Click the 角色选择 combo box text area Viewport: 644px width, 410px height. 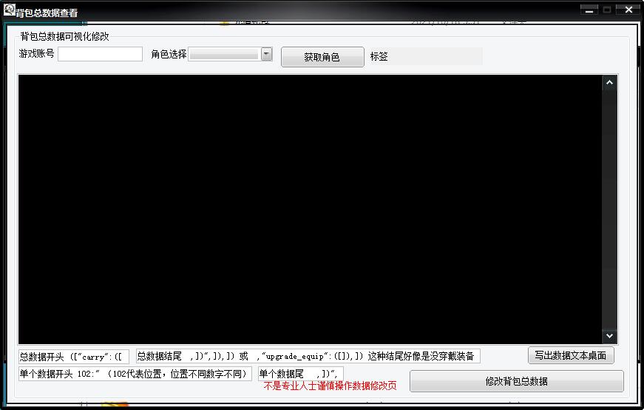point(224,54)
